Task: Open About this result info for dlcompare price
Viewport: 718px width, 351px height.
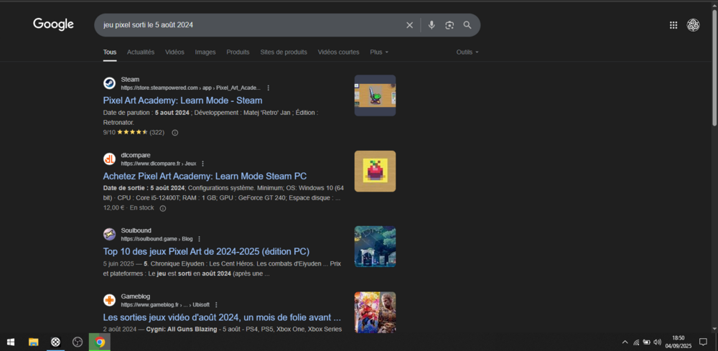Action: click(x=163, y=208)
